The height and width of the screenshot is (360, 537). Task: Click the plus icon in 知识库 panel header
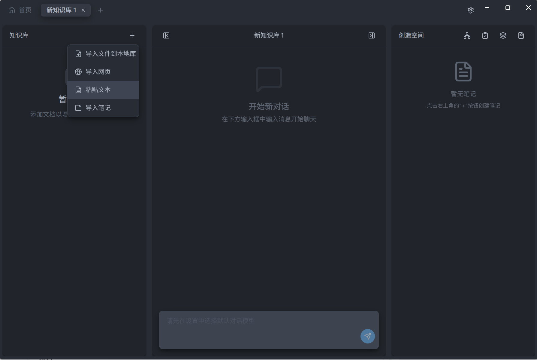point(132,35)
